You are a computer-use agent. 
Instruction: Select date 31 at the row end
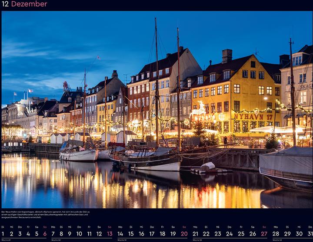309,234
